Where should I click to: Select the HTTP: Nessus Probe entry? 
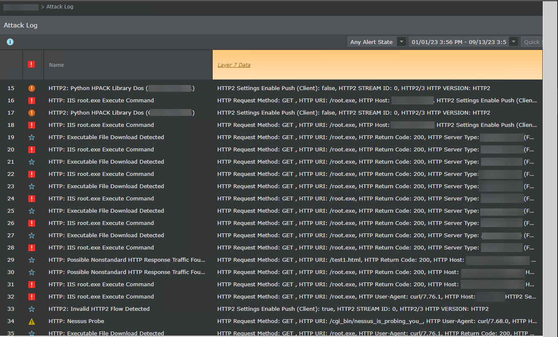coord(76,321)
